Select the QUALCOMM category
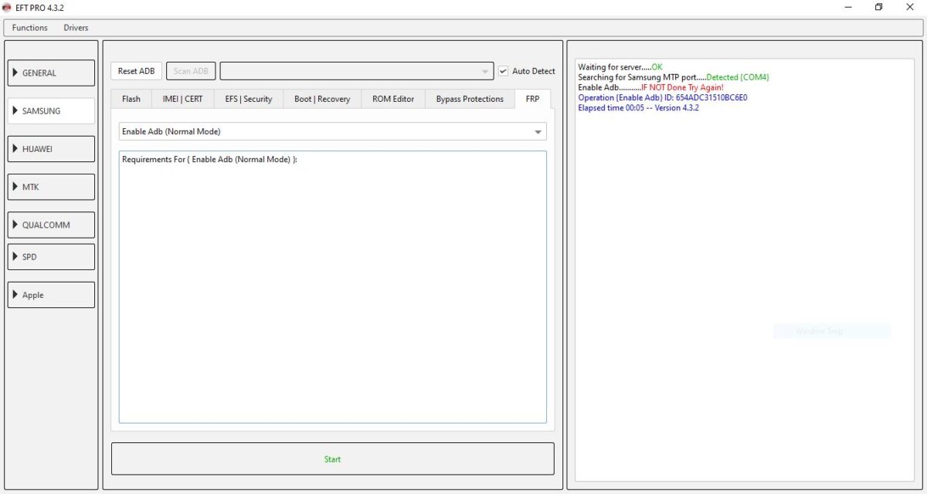927x494 pixels. (50, 224)
